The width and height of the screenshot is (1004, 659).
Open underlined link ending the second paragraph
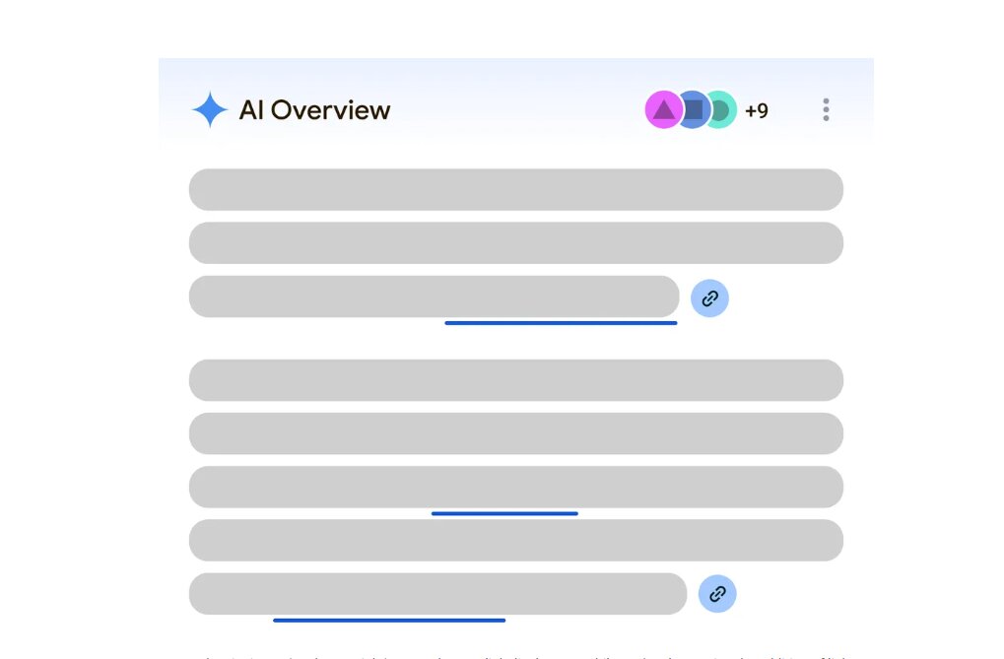(389, 620)
